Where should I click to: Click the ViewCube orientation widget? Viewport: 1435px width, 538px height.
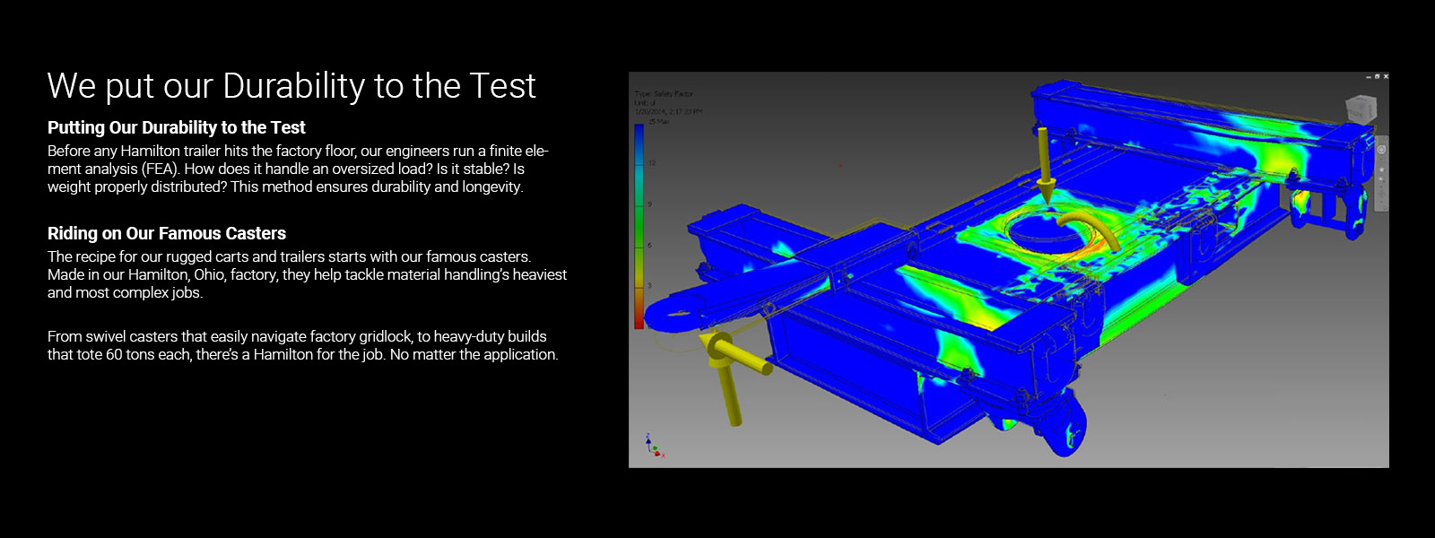click(x=1360, y=109)
